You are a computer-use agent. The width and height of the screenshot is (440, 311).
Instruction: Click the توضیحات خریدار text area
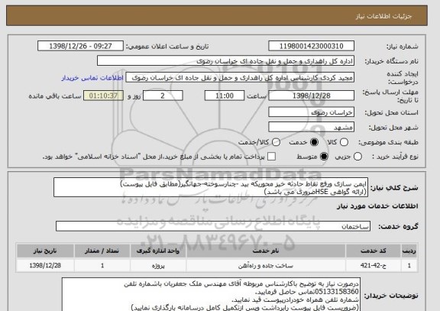[x=211, y=294]
